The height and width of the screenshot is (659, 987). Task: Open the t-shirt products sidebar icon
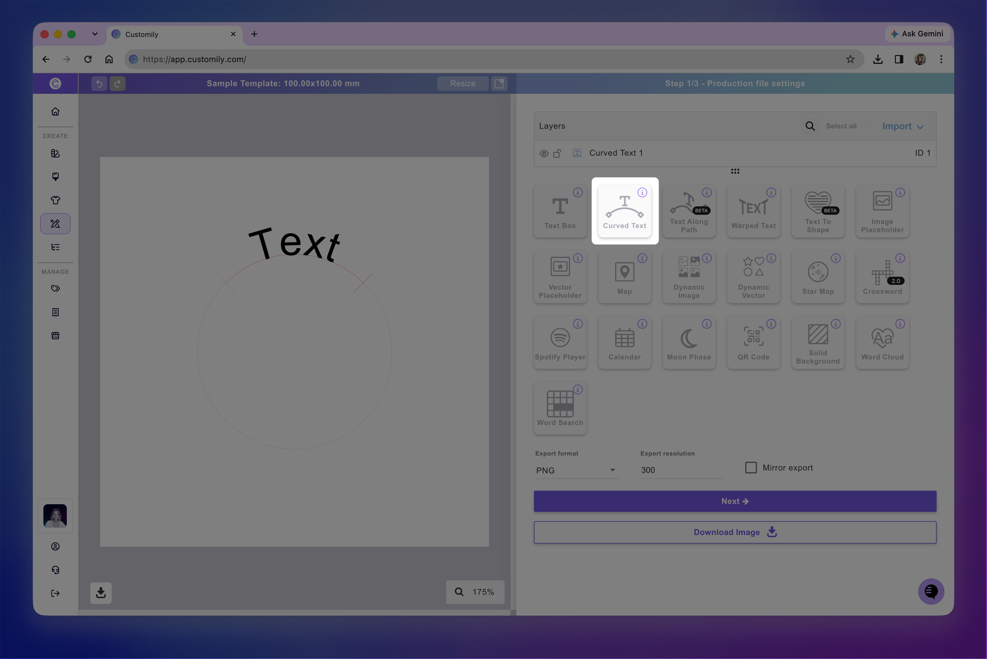(x=55, y=200)
